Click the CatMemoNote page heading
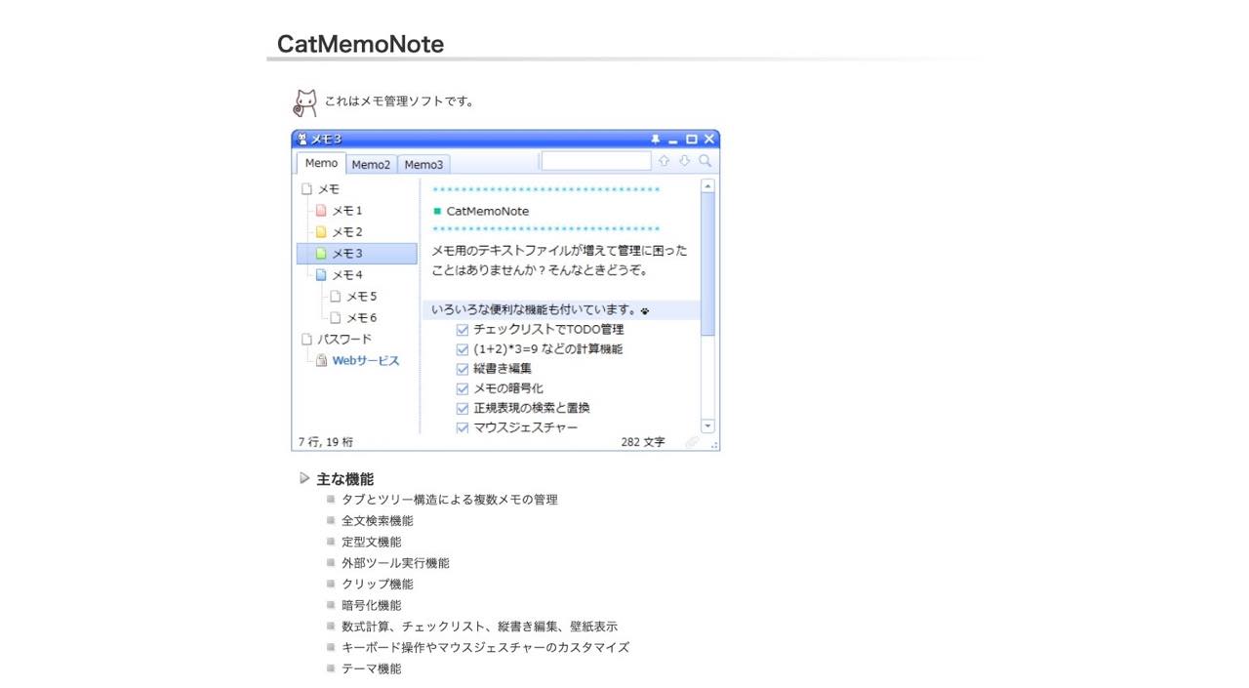The image size is (1249, 688). point(360,44)
